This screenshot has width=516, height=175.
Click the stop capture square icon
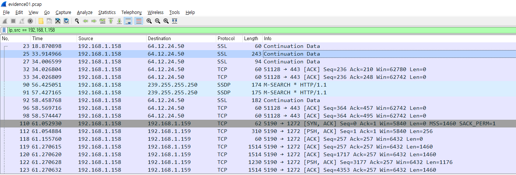(x=13, y=21)
